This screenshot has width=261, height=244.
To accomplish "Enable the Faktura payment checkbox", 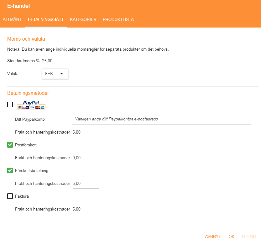I will click(x=10, y=196).
